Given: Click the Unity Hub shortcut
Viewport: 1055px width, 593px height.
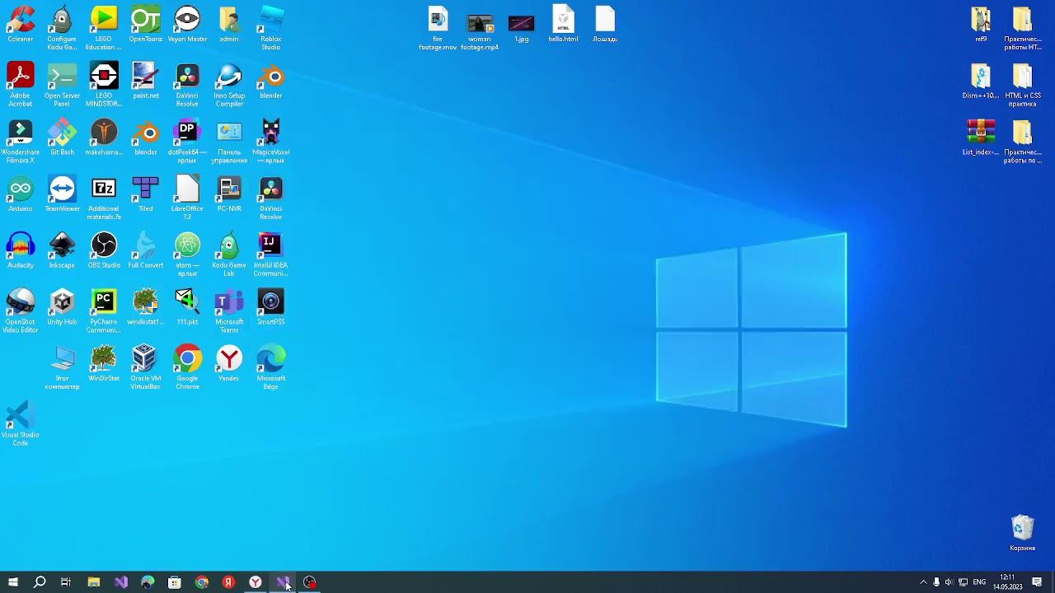Looking at the screenshot, I should pos(62,307).
